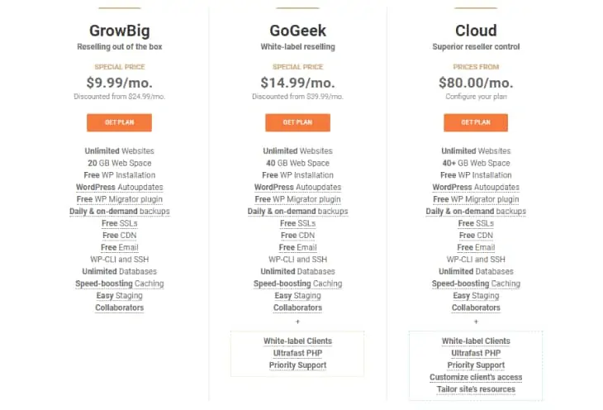Screen dimensions: 603x410
Task: Open White-label Clients in GoGeek extras box
Action: [297, 341]
